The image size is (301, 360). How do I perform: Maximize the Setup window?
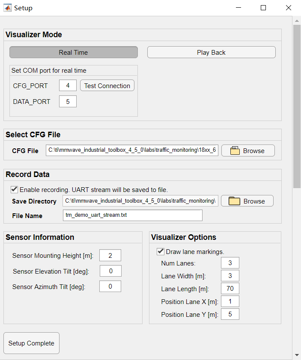[263, 8]
